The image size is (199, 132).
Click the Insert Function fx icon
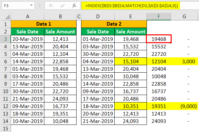tap(74, 6)
